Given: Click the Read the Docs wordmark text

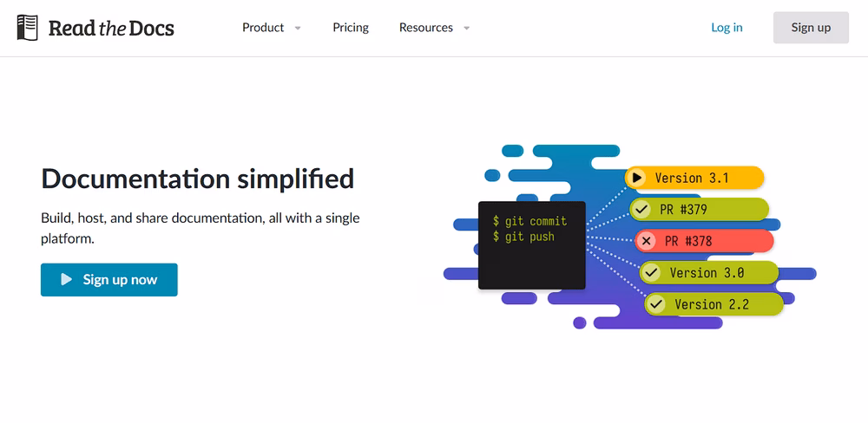Looking at the screenshot, I should click(x=111, y=29).
